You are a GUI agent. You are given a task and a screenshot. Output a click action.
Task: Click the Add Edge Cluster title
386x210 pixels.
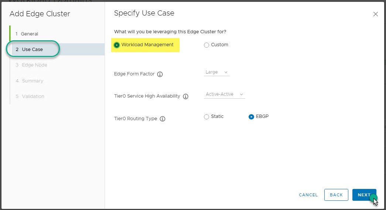40,14
